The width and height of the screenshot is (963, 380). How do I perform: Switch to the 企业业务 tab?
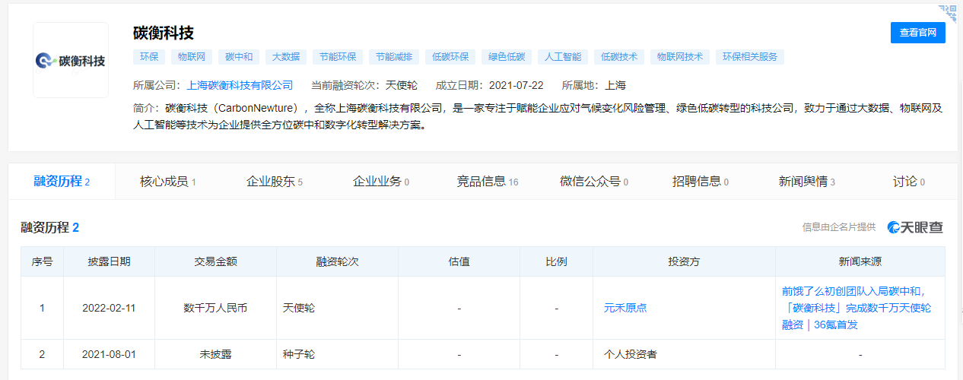pos(381,182)
